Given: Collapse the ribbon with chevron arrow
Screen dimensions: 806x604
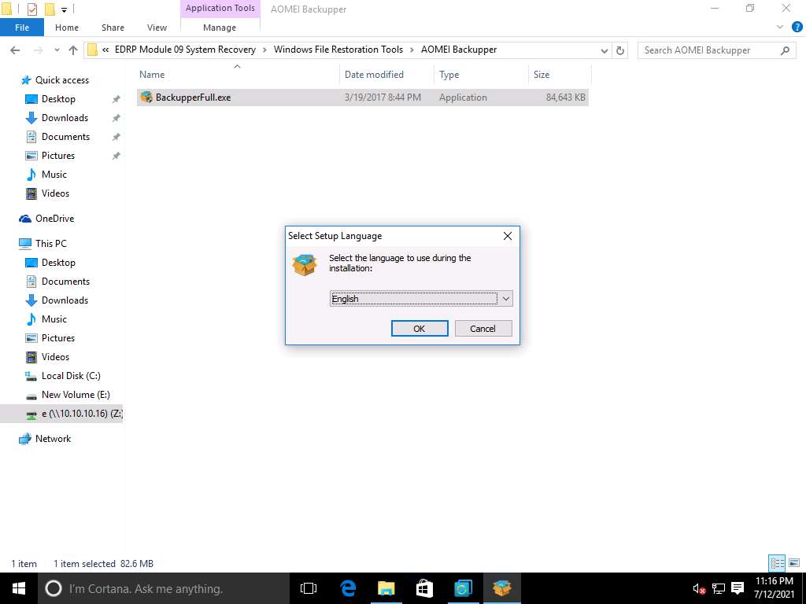Looking at the screenshot, I should 780,28.
